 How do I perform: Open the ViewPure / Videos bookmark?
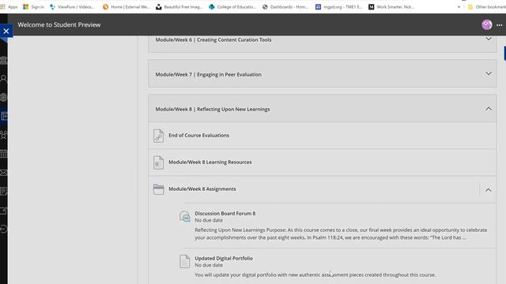pyautogui.click(x=72, y=7)
